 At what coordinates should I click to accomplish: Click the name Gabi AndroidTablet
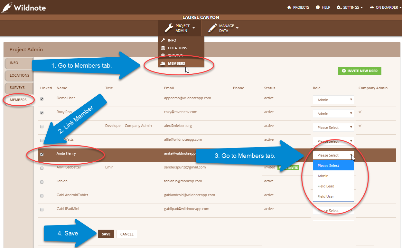point(72,195)
